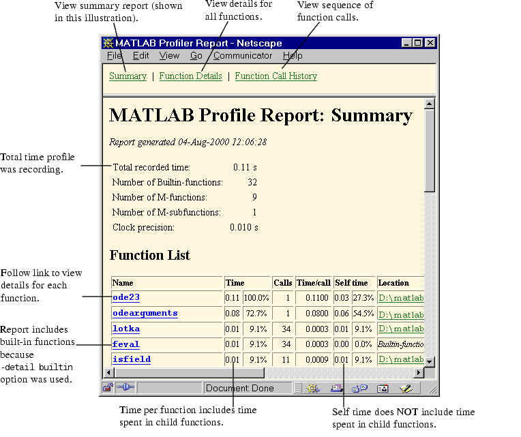Open ode23 function details link

[x=126, y=297]
